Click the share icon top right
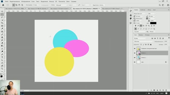This screenshot has height=95, width=170. tap(168, 5)
